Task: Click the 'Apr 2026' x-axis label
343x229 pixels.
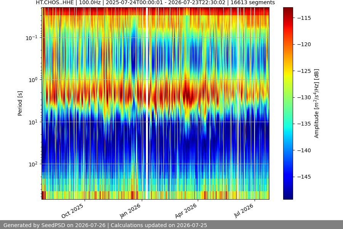Action: (x=186, y=211)
